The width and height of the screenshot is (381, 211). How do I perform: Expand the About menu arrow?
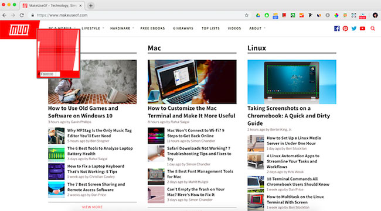264,28
